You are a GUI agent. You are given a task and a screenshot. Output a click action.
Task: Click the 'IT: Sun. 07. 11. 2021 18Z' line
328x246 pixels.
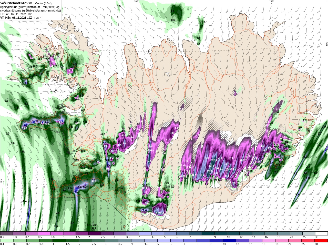point(17,14)
